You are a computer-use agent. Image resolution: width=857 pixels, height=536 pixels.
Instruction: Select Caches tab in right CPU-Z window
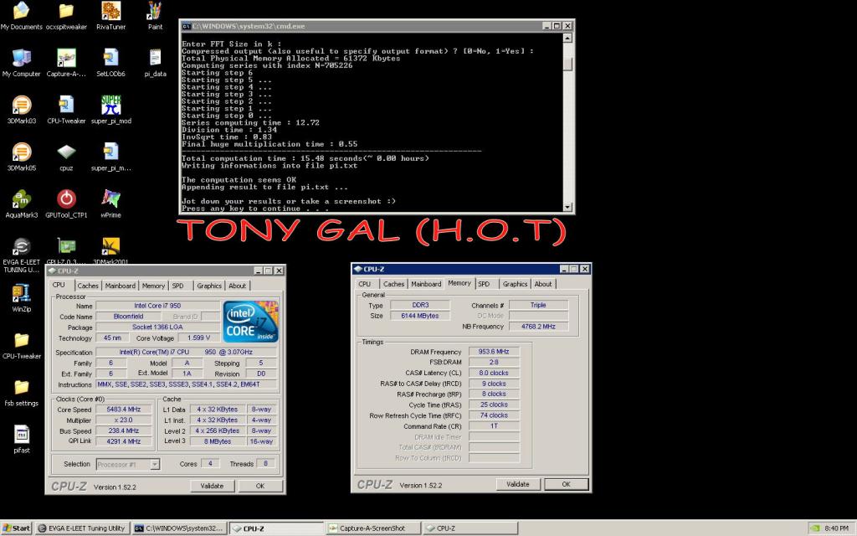click(x=393, y=284)
